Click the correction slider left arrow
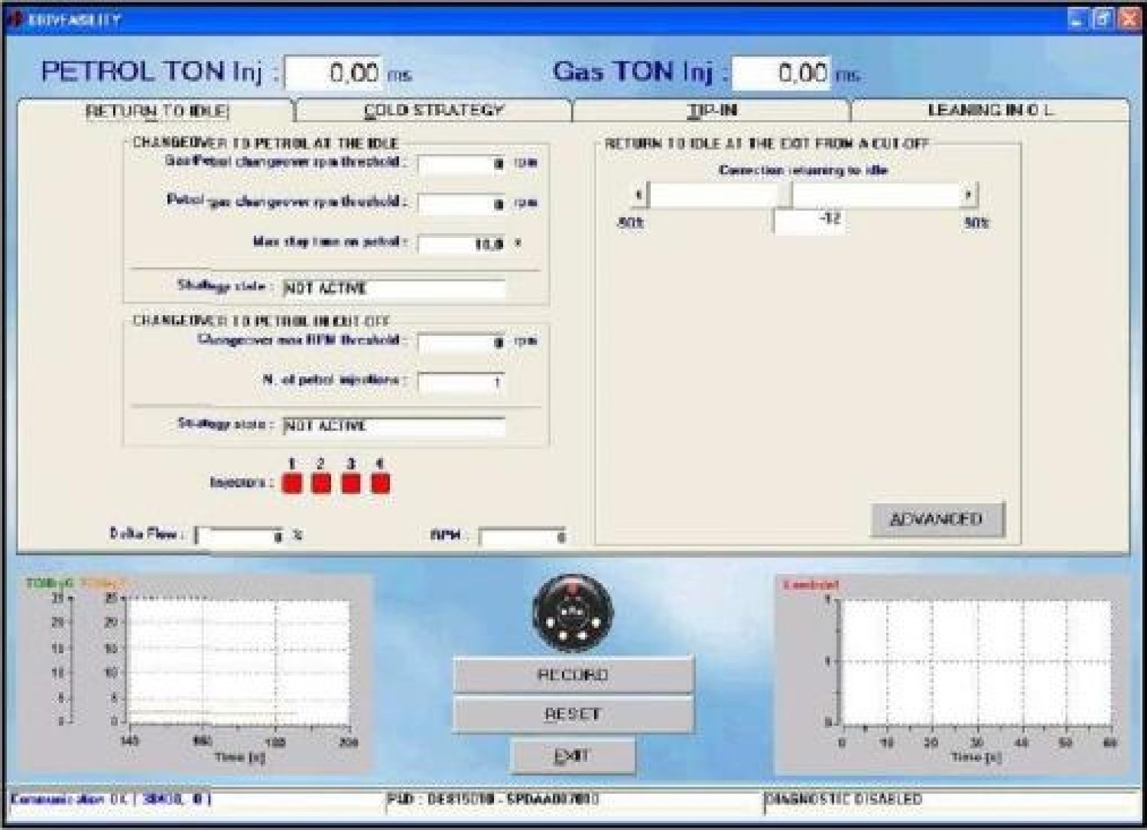Screen dimensions: 1147x830 tap(639, 196)
